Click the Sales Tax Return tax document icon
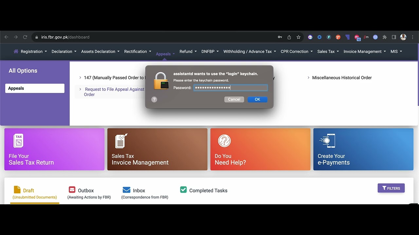The height and width of the screenshot is (235, 419). point(19,141)
